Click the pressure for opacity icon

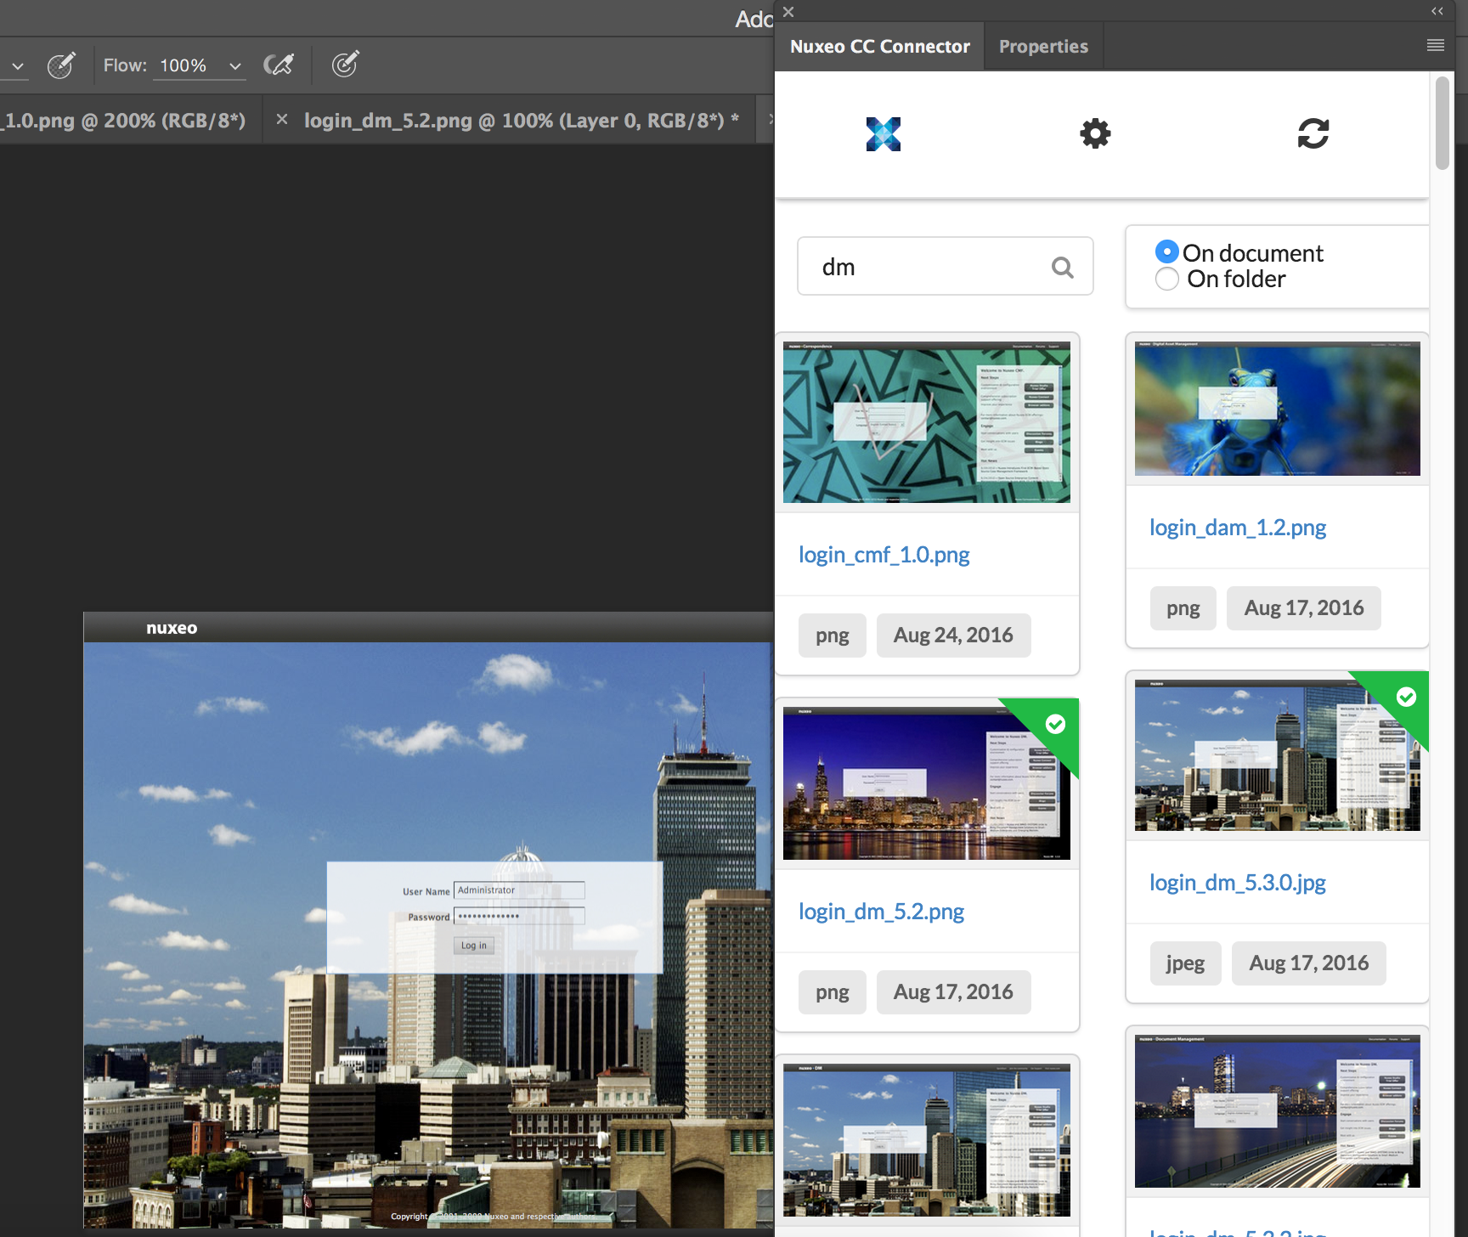point(60,65)
